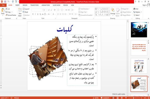Click the Paste clipboard icon
Image resolution: width=150 pixels, height=99 pixels.
pyautogui.click(x=3, y=10)
